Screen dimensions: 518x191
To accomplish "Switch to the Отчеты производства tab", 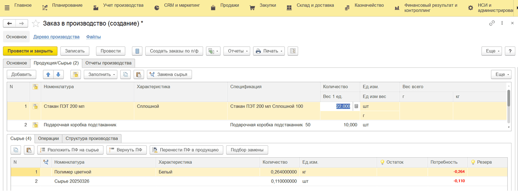I will [x=108, y=63].
